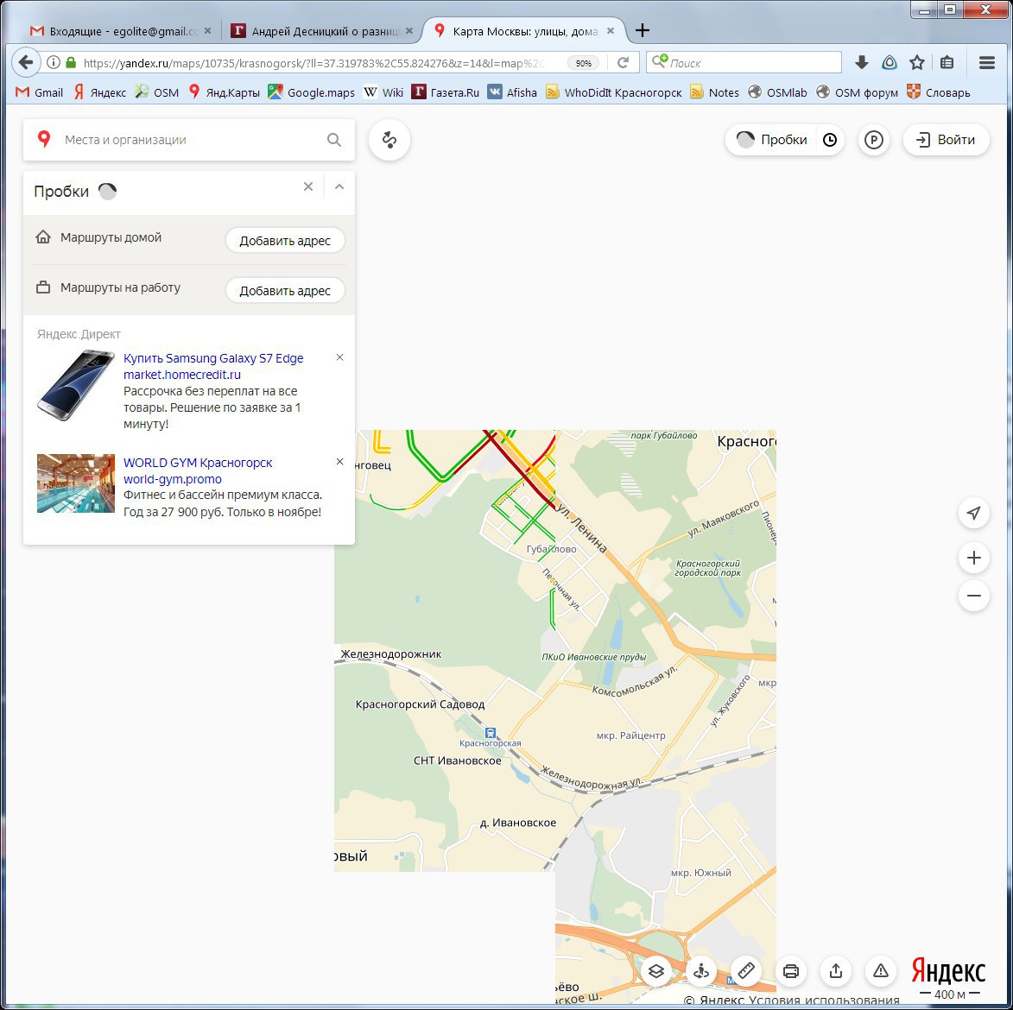
Task: Locate my position on map
Action: (973, 514)
